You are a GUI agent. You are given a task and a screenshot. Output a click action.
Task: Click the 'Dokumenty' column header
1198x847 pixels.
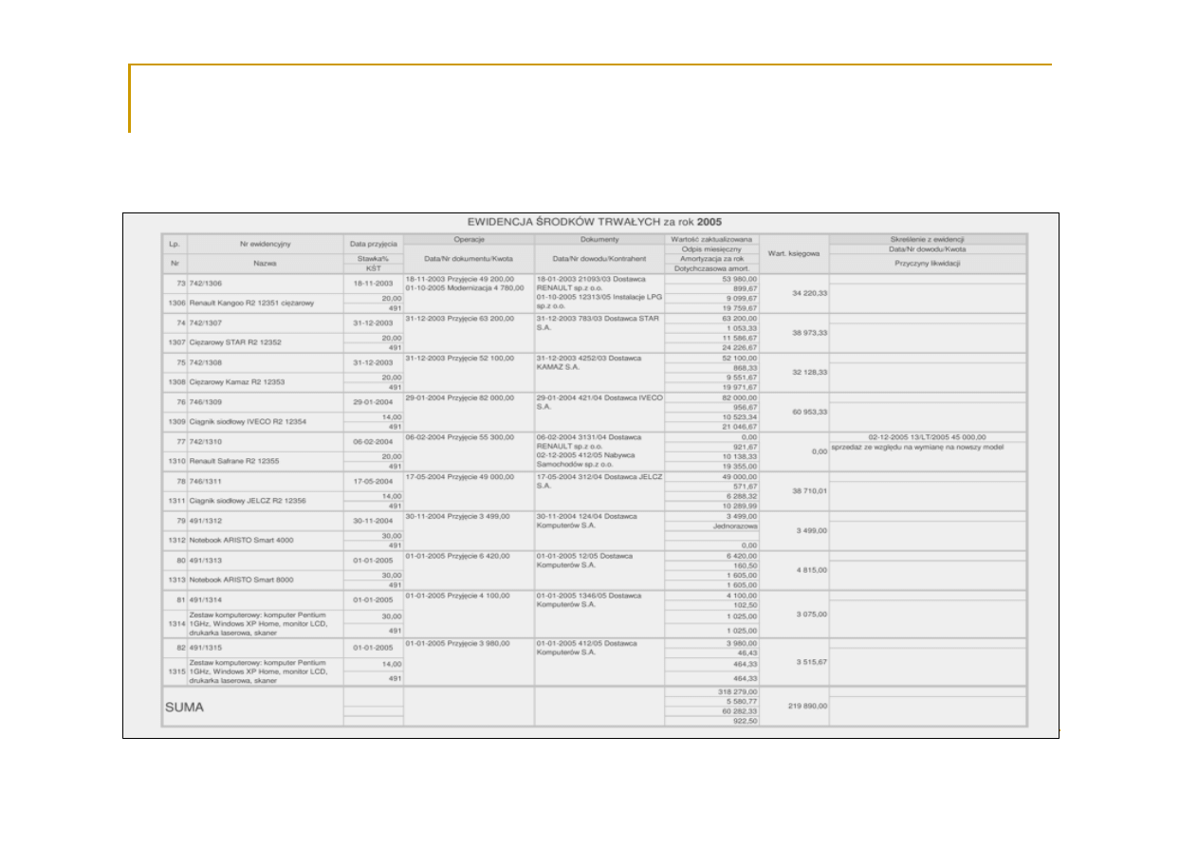(x=599, y=239)
